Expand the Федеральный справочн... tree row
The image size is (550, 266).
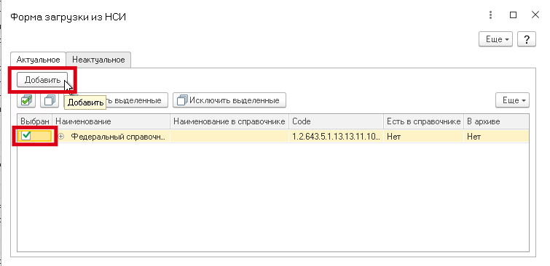coord(61,137)
